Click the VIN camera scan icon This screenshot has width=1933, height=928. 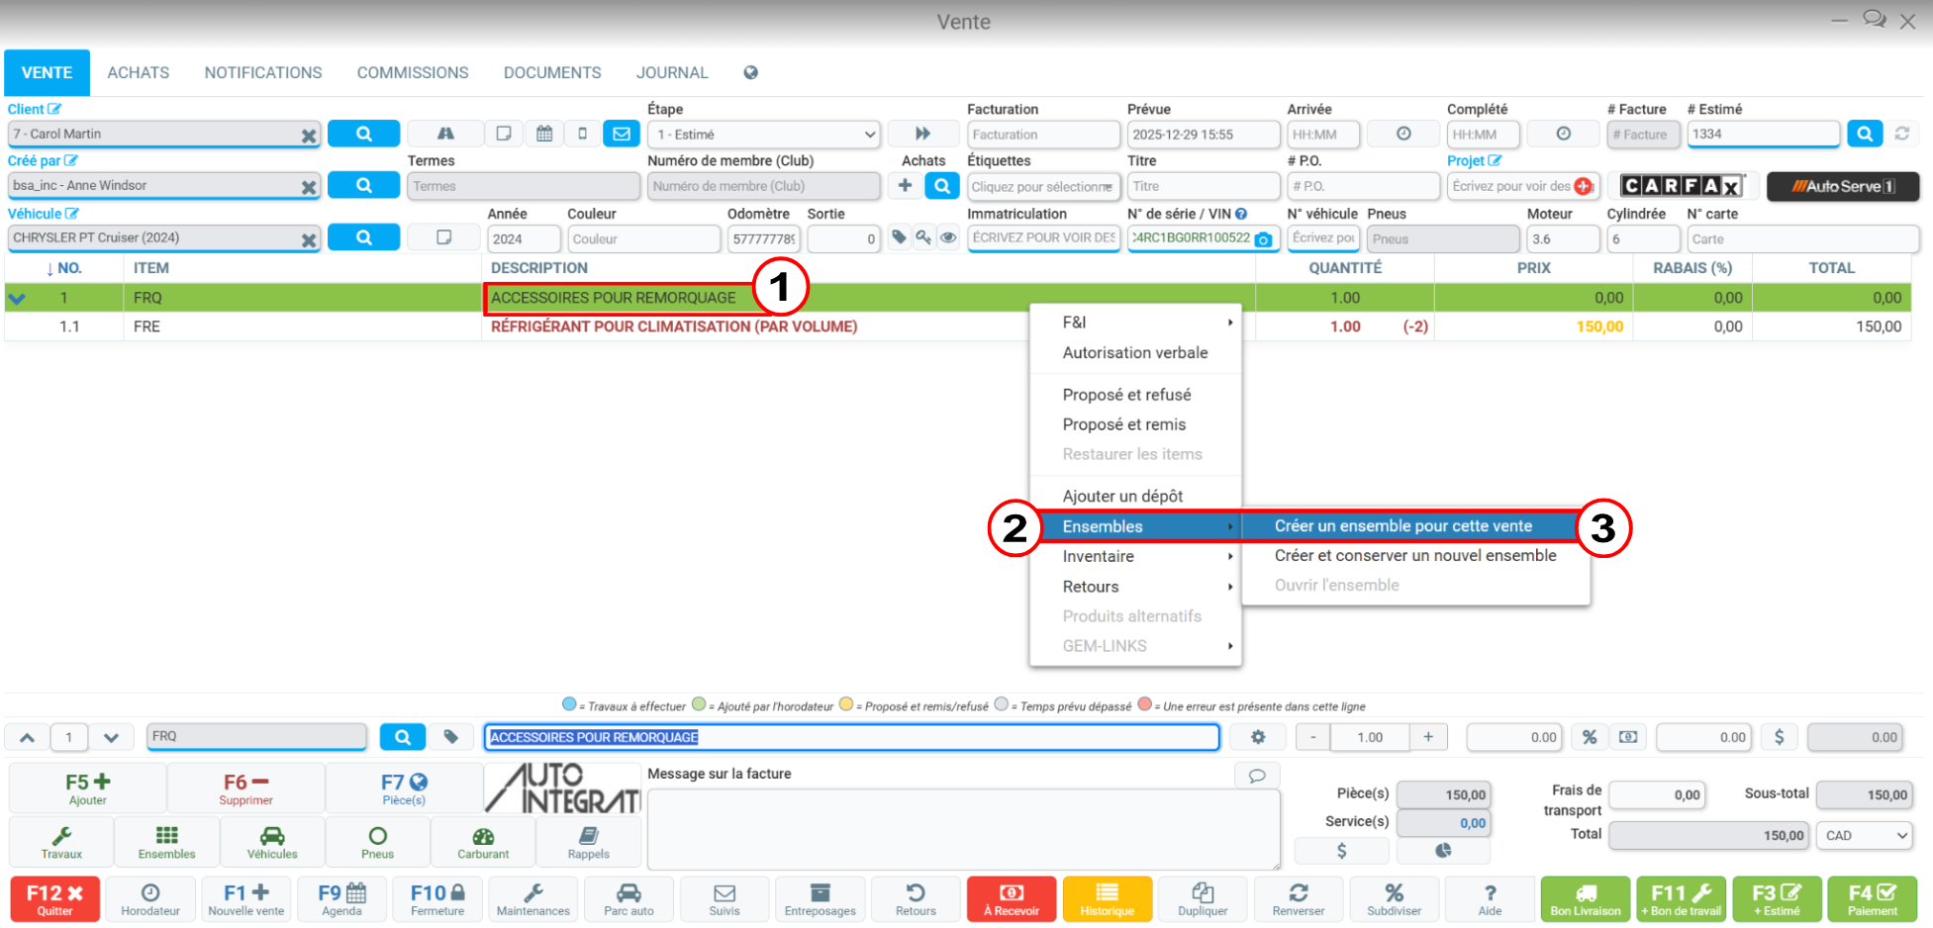[x=1263, y=239]
